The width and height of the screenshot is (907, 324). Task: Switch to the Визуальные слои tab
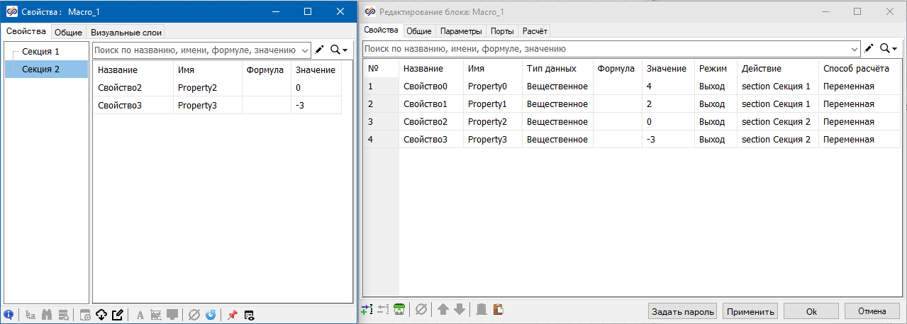126,32
